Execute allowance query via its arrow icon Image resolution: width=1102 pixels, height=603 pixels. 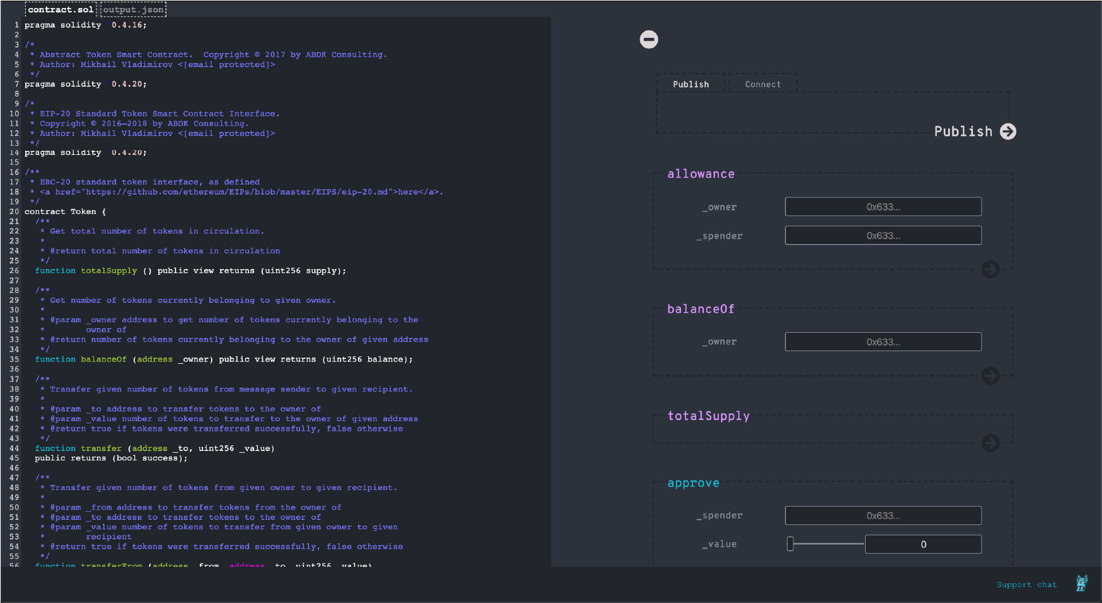[x=991, y=269]
